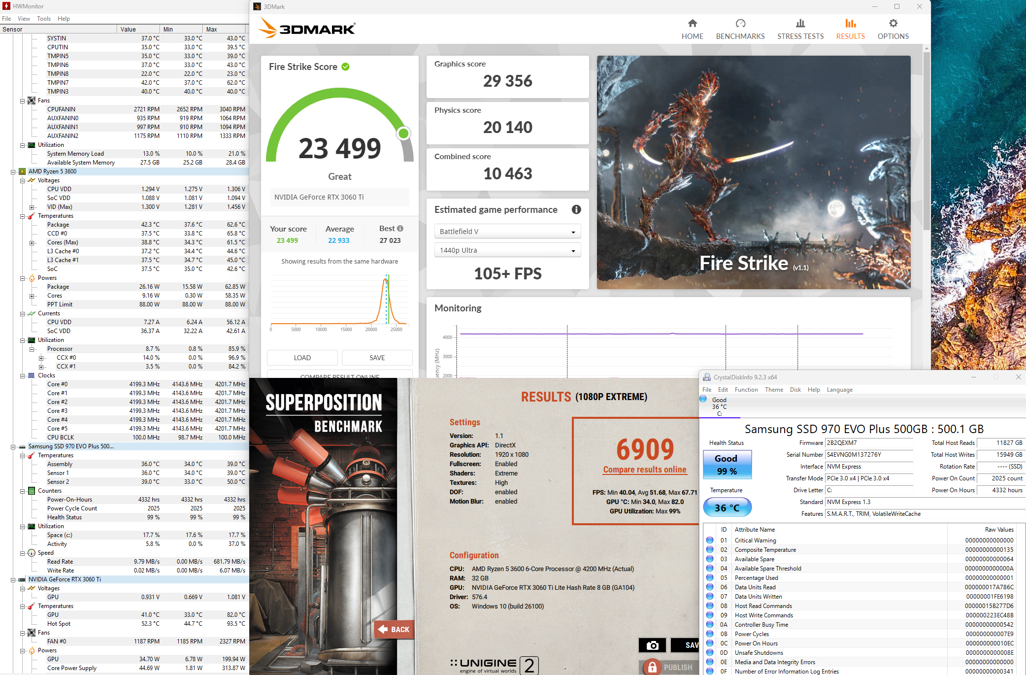Click the Samsung SSD 970 EVO drive icon in HWMonitor

point(22,446)
